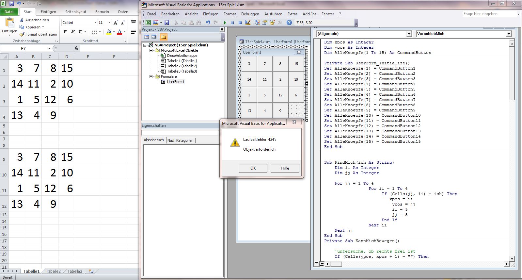Open Project Explorer toolbar icon
Viewport: 522px width, 280px height.
257,23
